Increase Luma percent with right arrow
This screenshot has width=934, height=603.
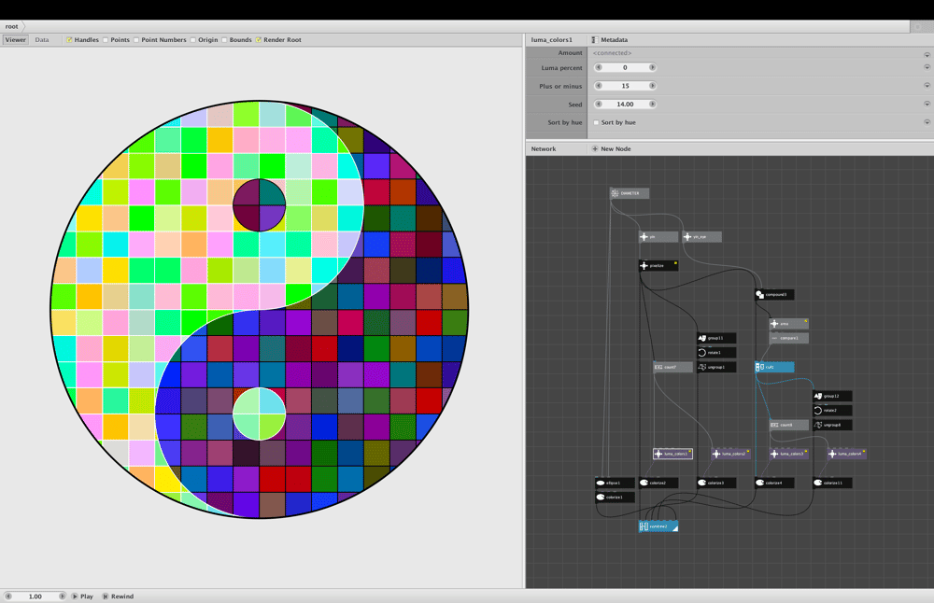click(x=652, y=67)
